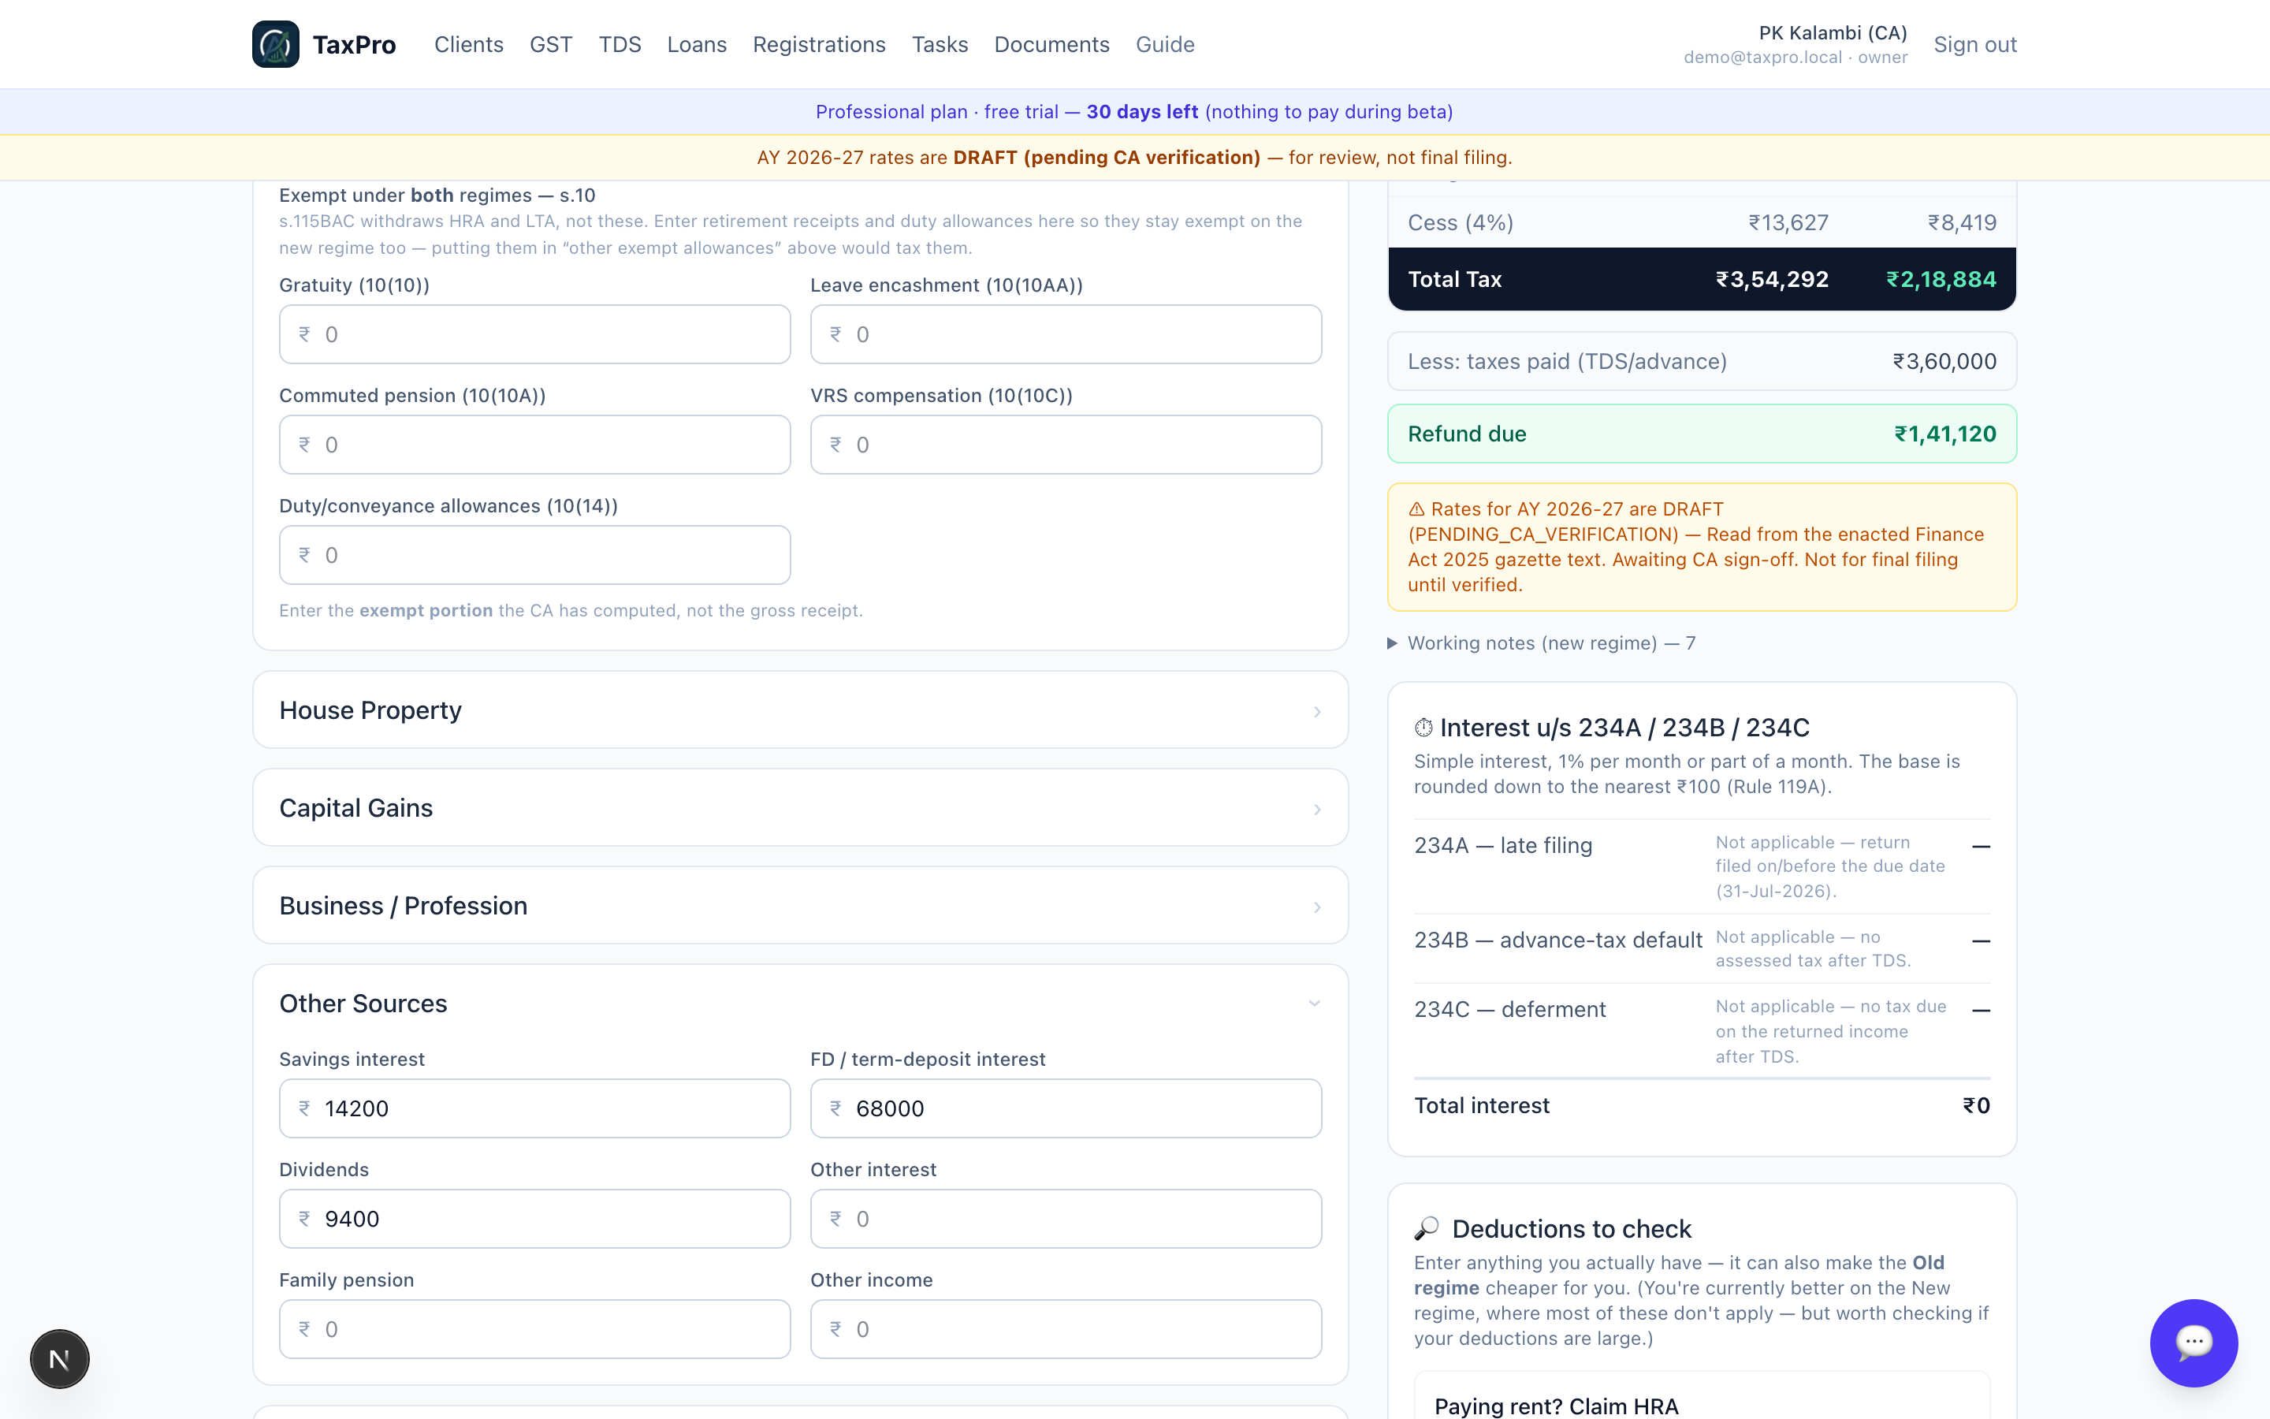Select the Other interest input field
This screenshot has height=1419, width=2270.
(x=1066, y=1219)
